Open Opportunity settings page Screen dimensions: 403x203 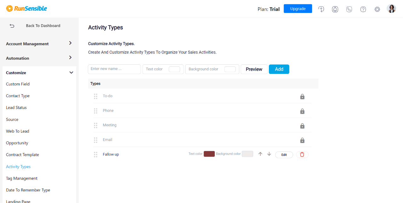click(17, 143)
